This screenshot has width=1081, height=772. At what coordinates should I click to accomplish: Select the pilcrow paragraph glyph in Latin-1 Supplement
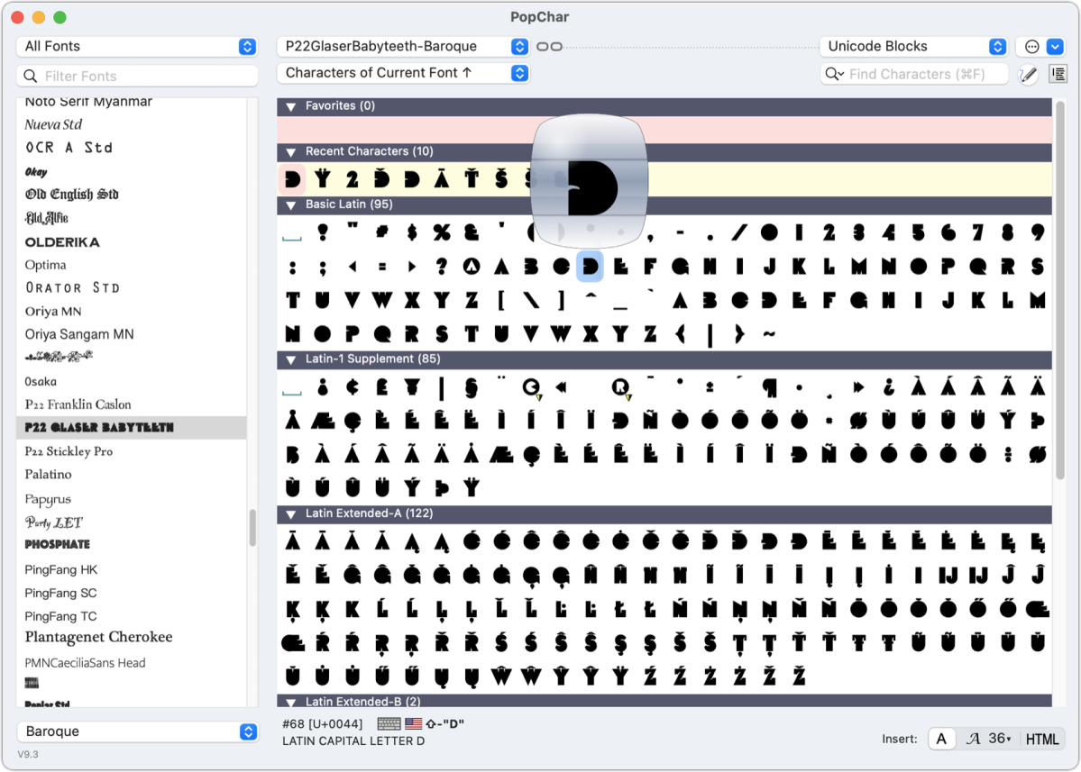[x=769, y=387]
